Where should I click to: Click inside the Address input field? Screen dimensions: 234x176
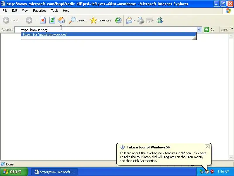pos(106,30)
